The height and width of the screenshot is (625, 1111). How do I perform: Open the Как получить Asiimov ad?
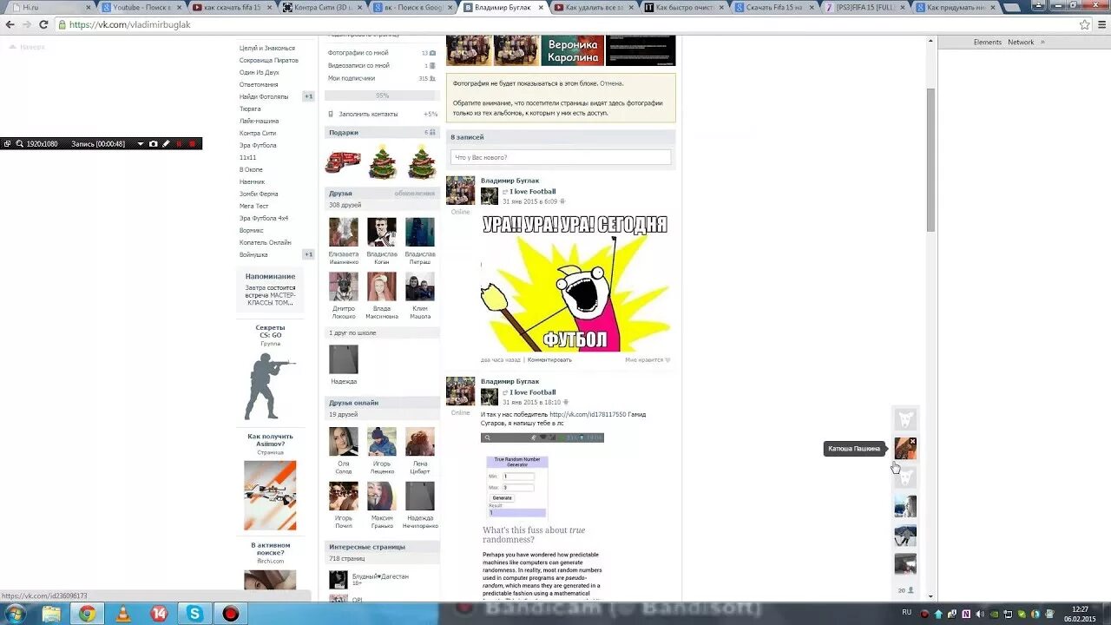270,482
